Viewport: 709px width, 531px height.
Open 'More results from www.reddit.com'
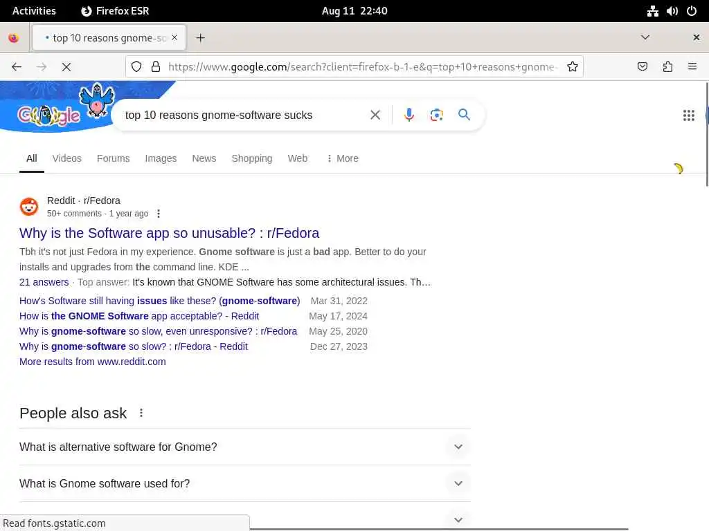93,362
